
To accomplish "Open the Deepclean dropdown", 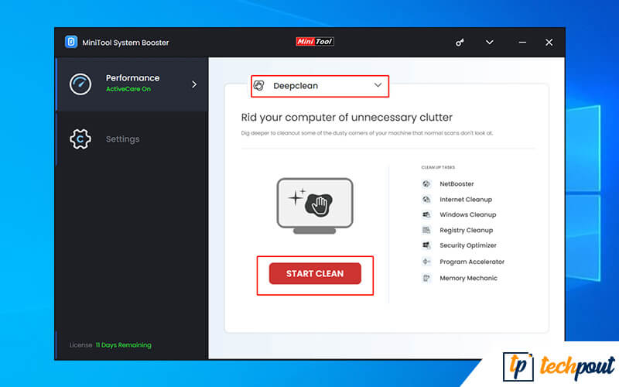I will (x=320, y=86).
